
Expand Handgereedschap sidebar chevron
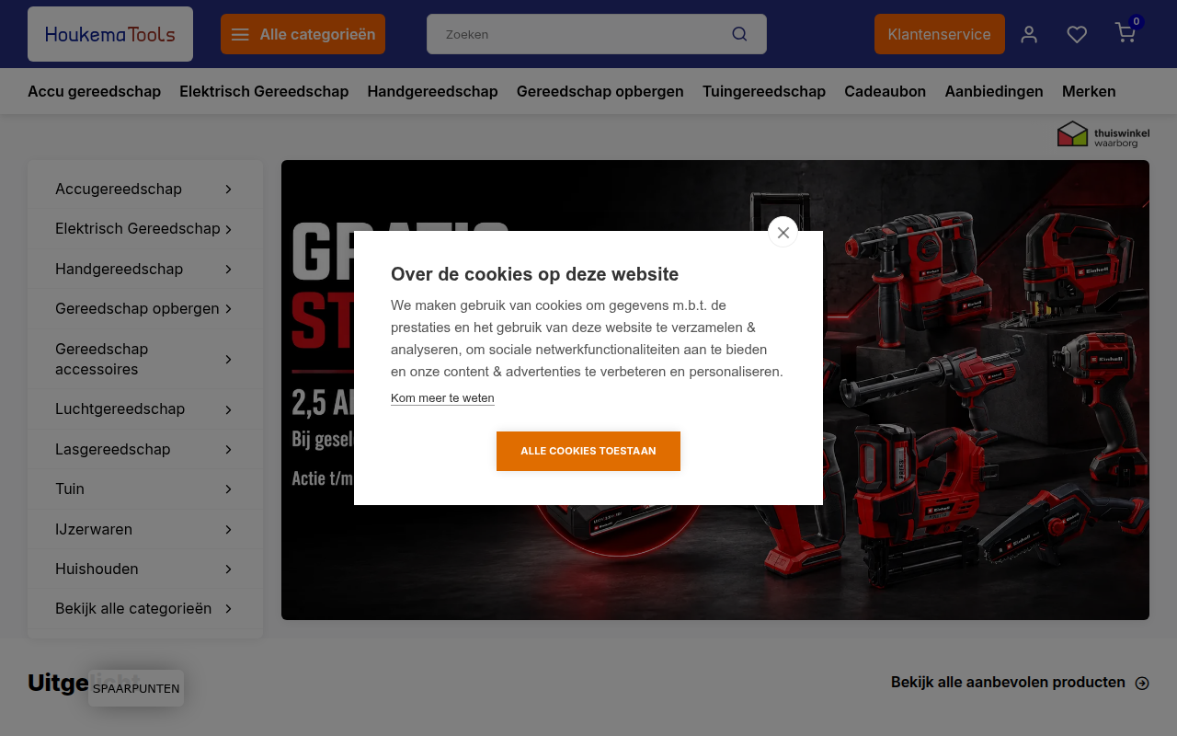[228, 269]
